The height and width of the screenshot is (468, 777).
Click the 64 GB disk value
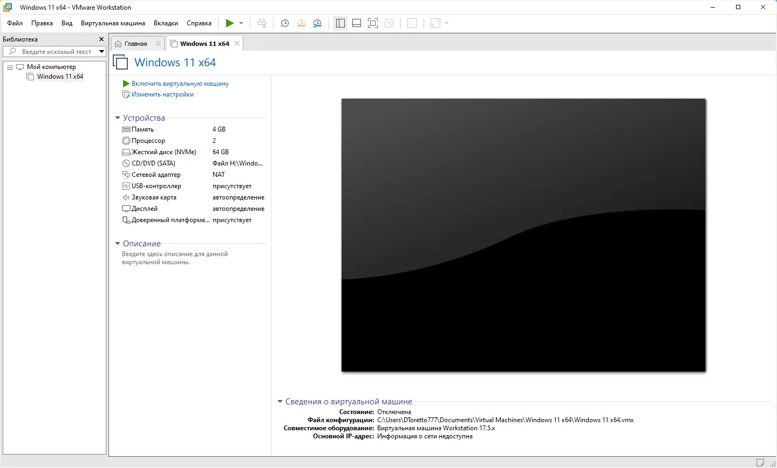221,152
